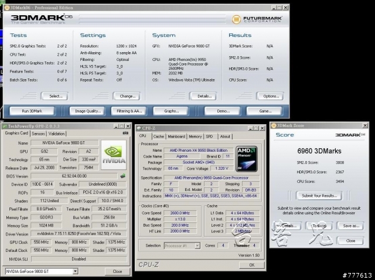Click the NVIDIA SLI Disabled field

tap(79, 259)
